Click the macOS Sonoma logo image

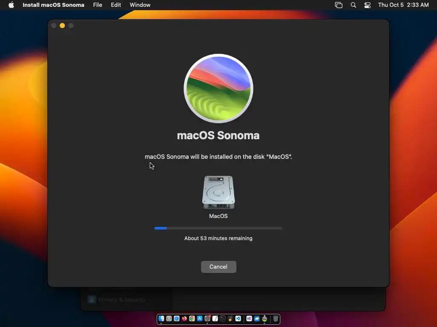click(x=218, y=89)
